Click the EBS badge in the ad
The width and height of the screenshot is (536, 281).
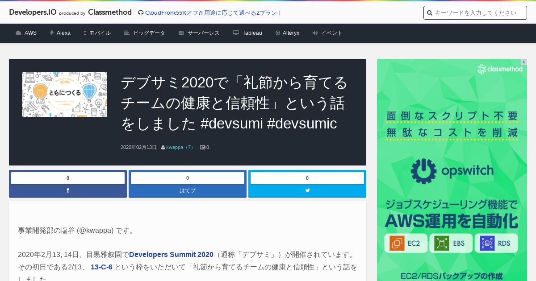[x=450, y=243]
